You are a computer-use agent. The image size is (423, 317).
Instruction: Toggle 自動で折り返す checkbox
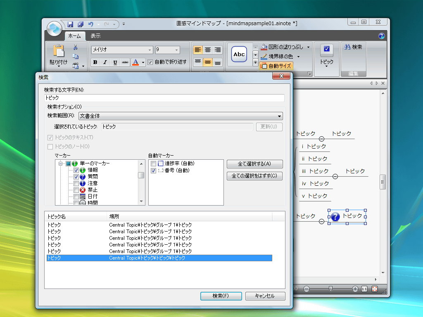coord(150,62)
